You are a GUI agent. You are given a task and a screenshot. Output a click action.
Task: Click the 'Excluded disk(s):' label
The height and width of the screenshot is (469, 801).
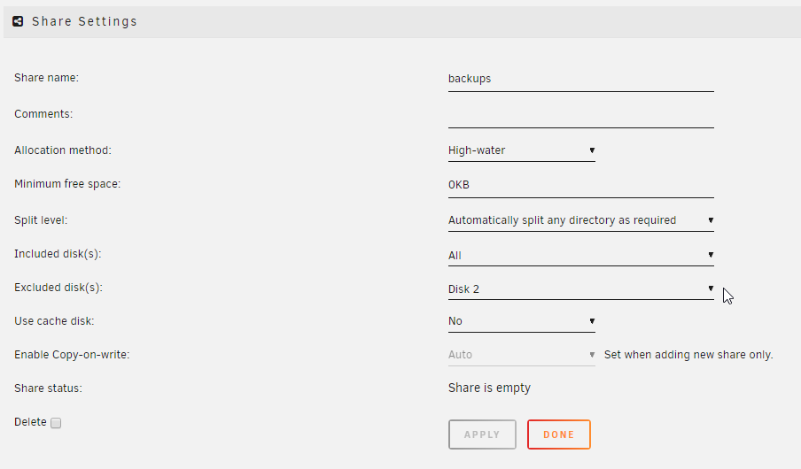coord(58,288)
